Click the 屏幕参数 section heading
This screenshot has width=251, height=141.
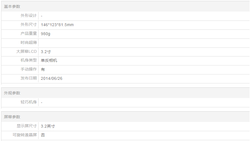(12, 117)
